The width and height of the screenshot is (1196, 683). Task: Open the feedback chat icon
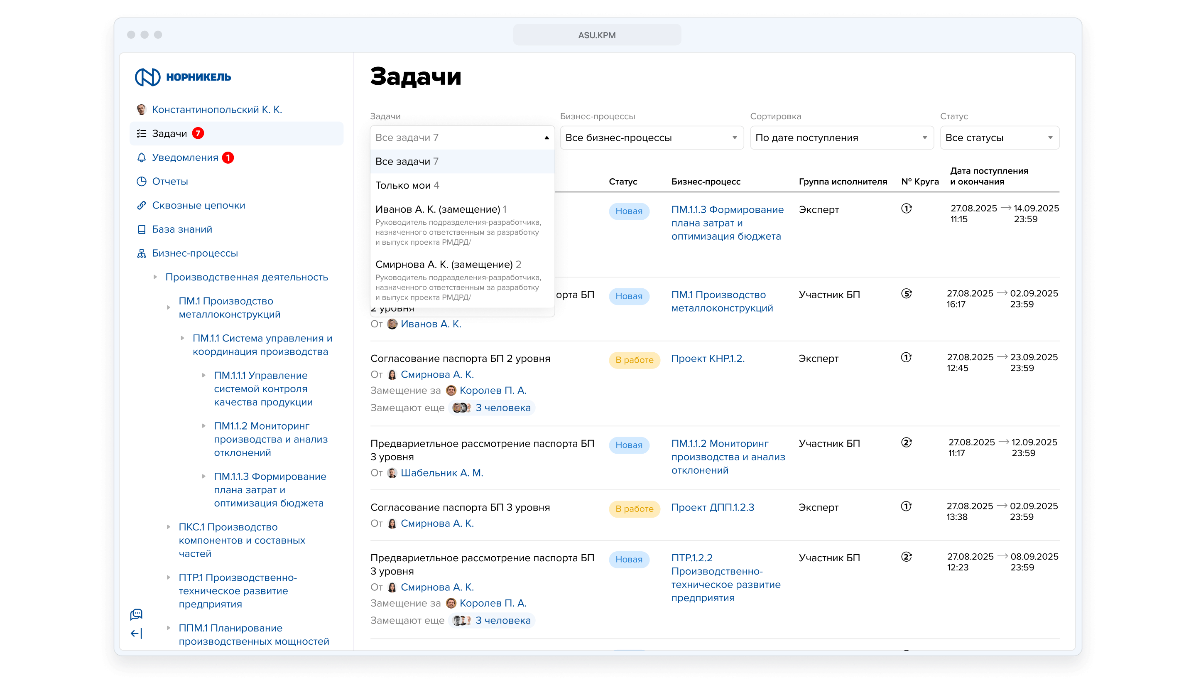click(x=137, y=614)
